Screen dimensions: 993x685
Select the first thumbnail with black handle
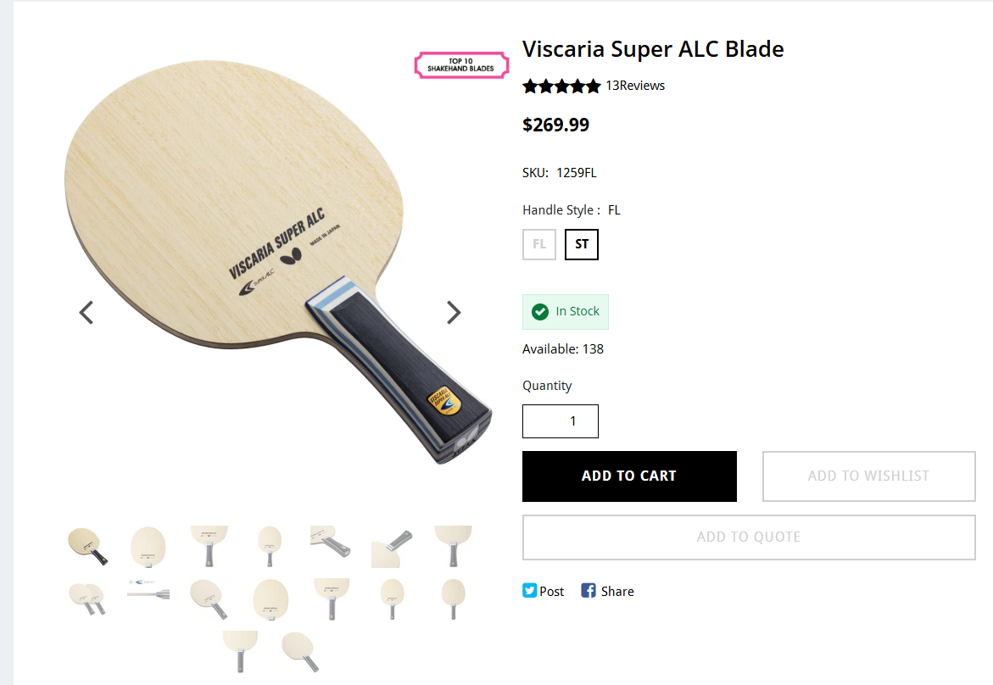87,546
